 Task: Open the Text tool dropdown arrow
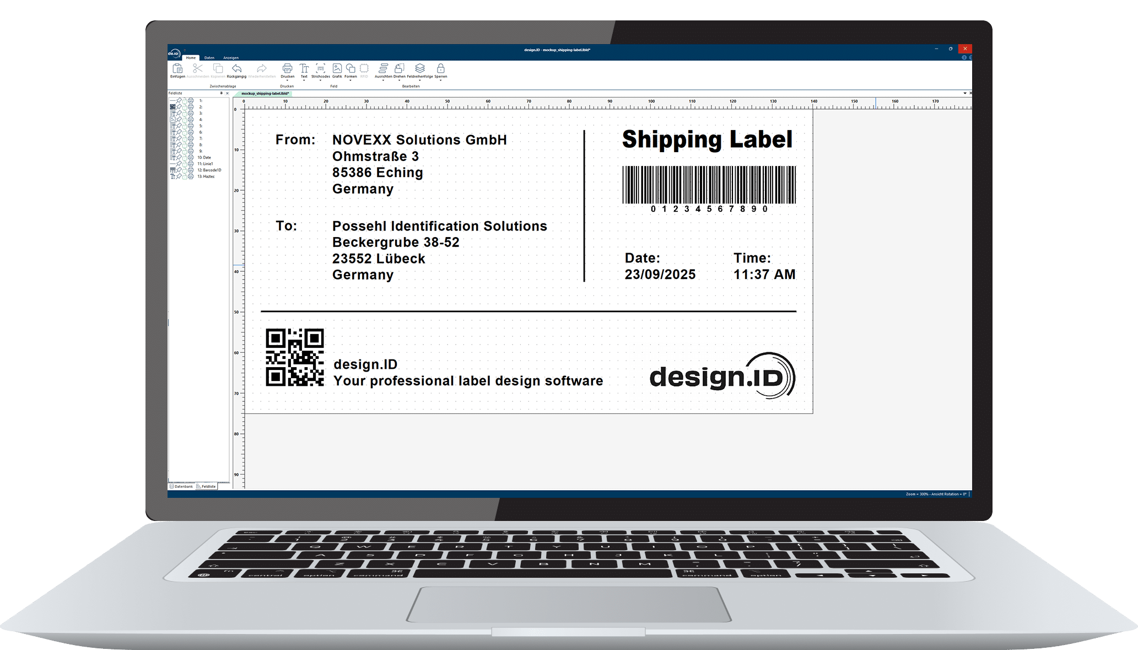pos(304,81)
